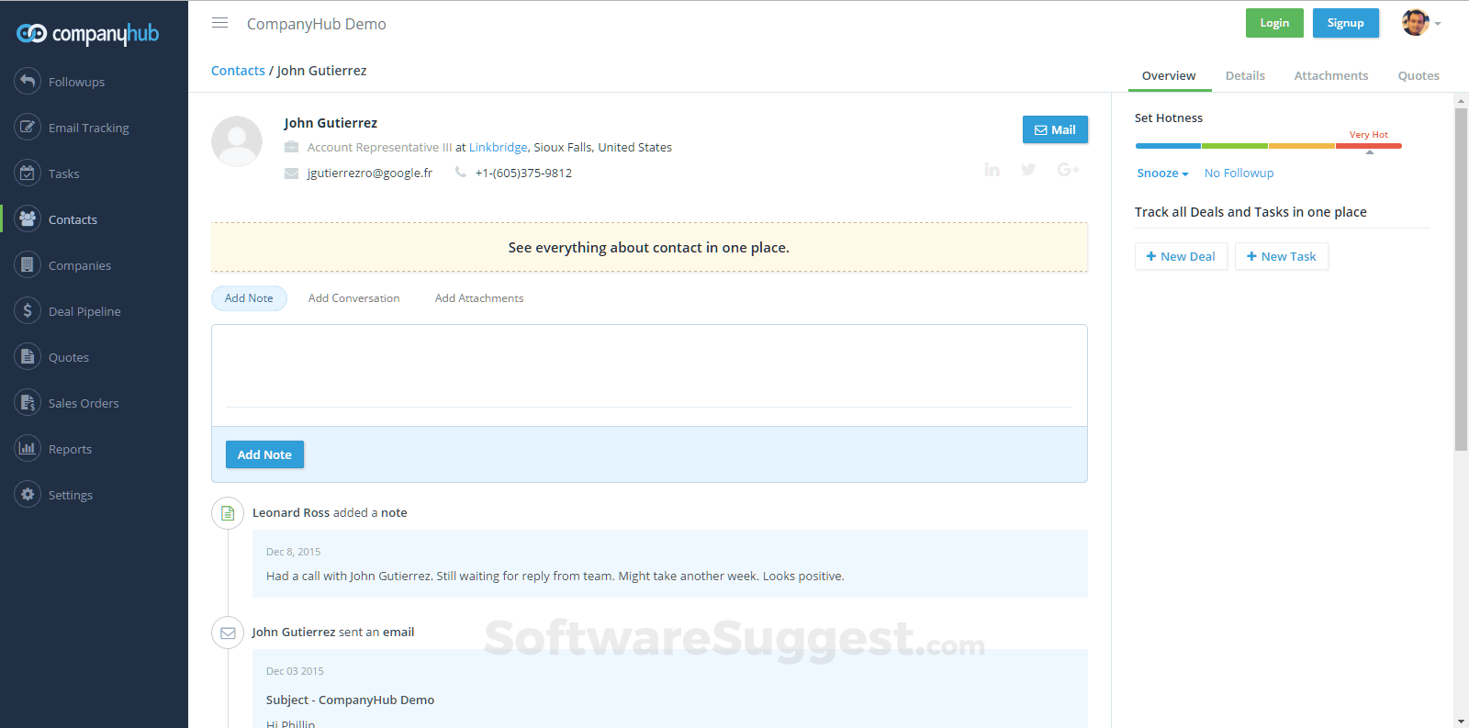Set hotness to red Very Hot segment

pos(1369,146)
